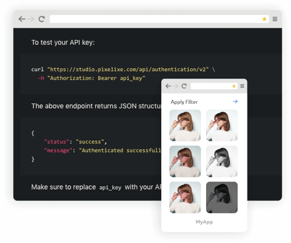
Task: Click forward arrow in main browser window
Action: (31, 19)
